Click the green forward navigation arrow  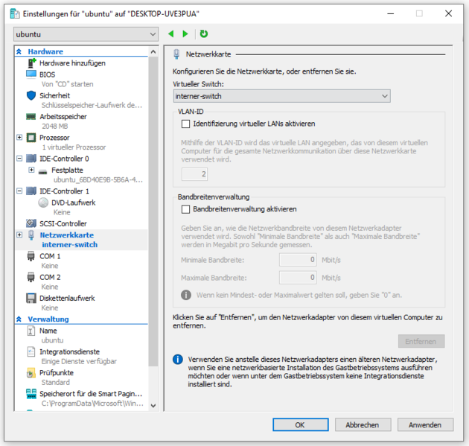tap(185, 34)
